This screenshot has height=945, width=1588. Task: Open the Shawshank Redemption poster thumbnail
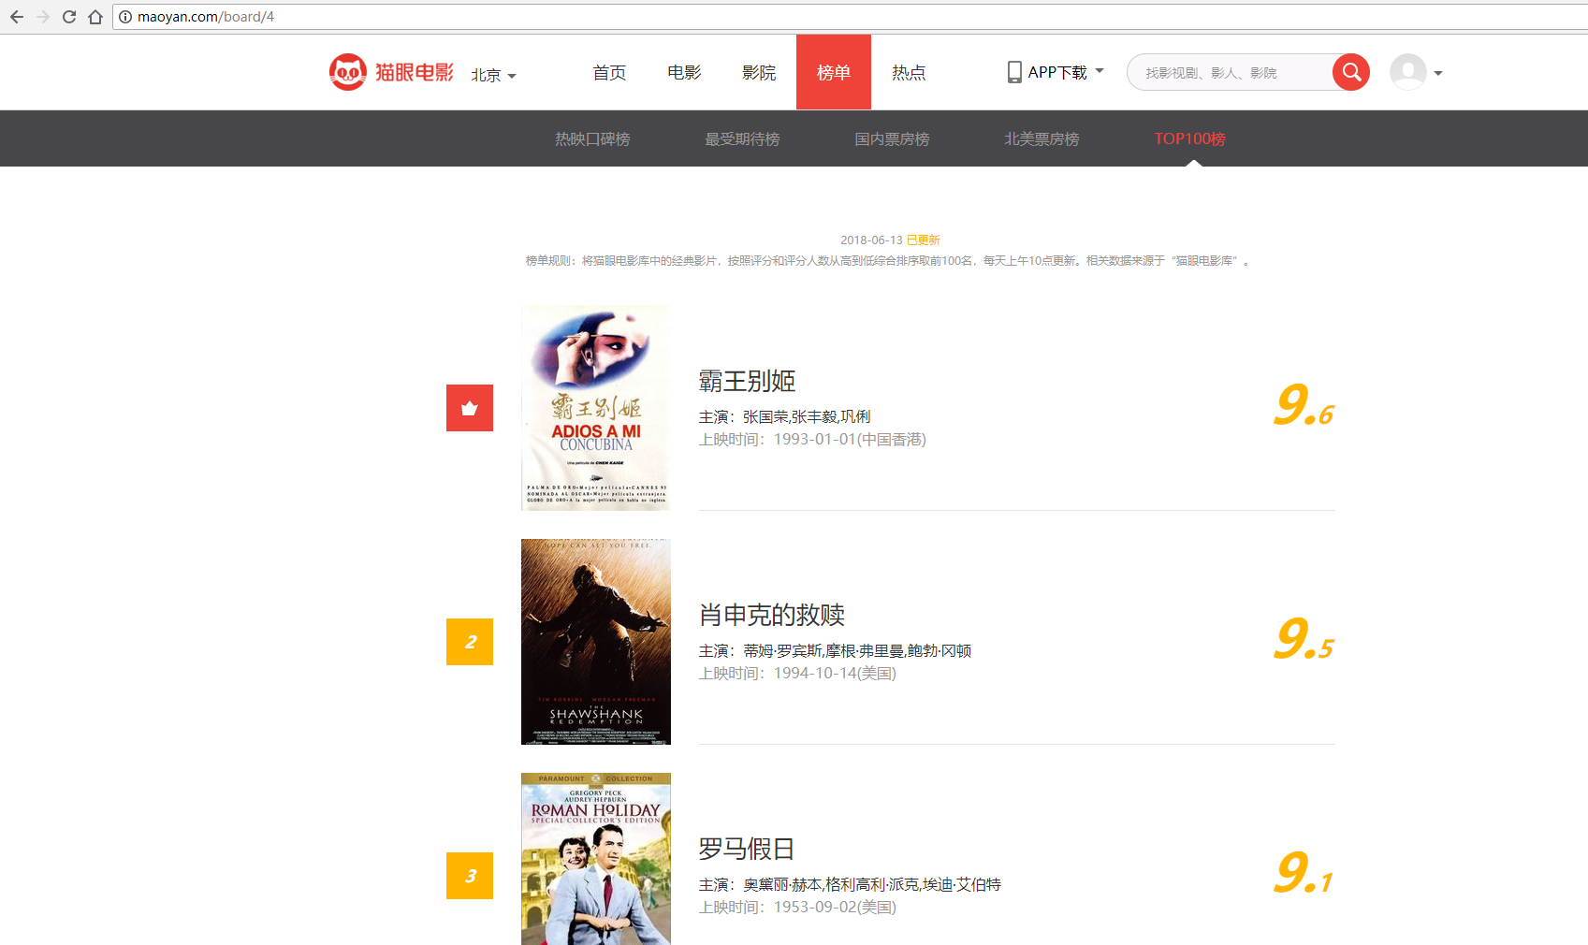(596, 642)
